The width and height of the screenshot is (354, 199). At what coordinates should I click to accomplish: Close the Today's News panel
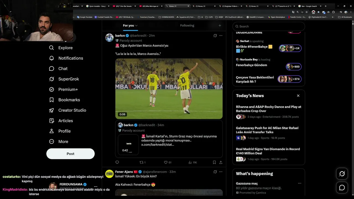pos(298,96)
